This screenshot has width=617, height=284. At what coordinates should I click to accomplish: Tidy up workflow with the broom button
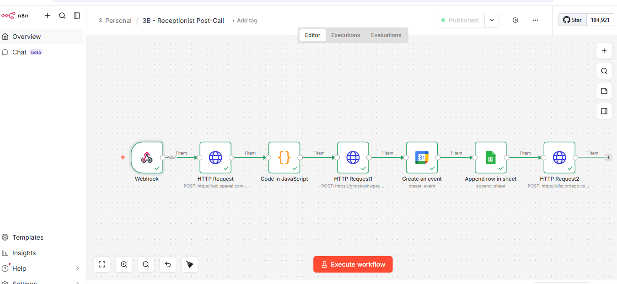[x=190, y=264]
